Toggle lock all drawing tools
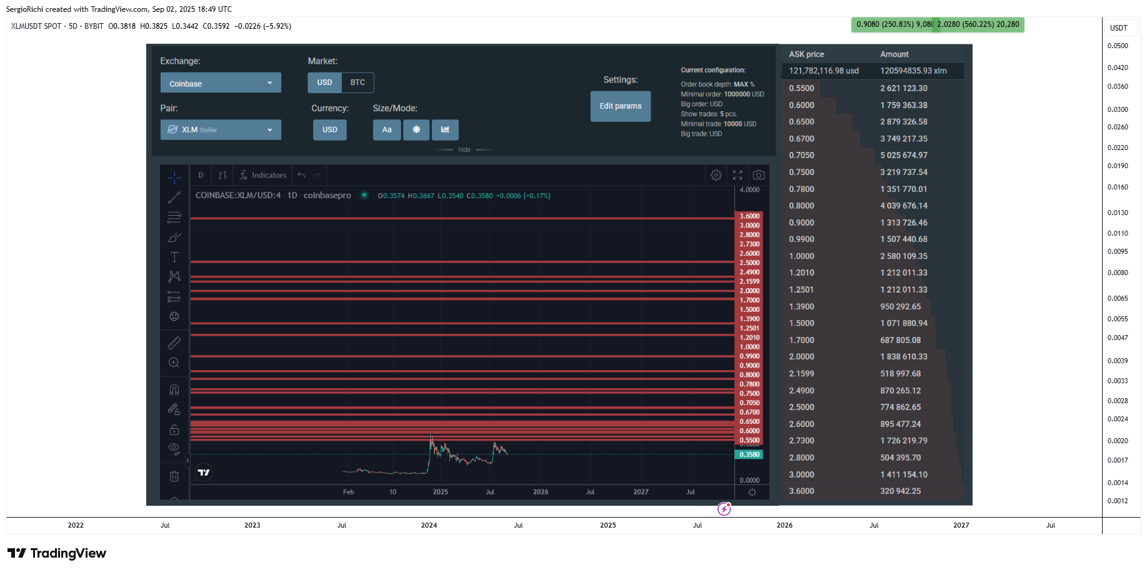The width and height of the screenshot is (1147, 572). (x=174, y=429)
